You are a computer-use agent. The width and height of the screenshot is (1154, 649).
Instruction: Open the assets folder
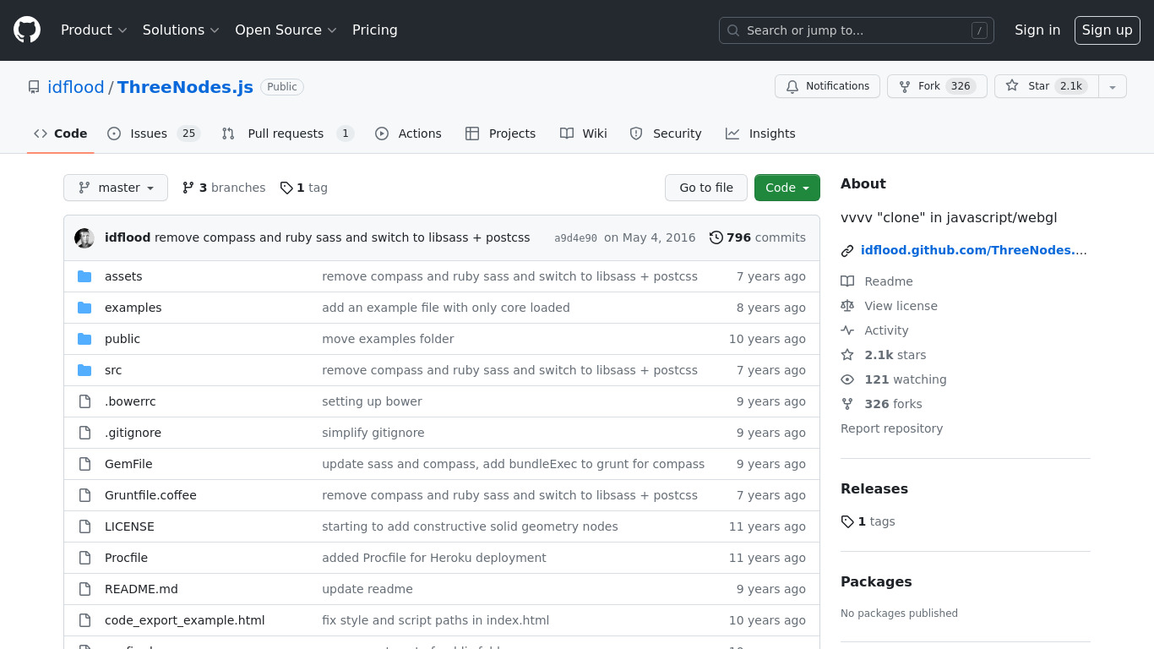(123, 276)
